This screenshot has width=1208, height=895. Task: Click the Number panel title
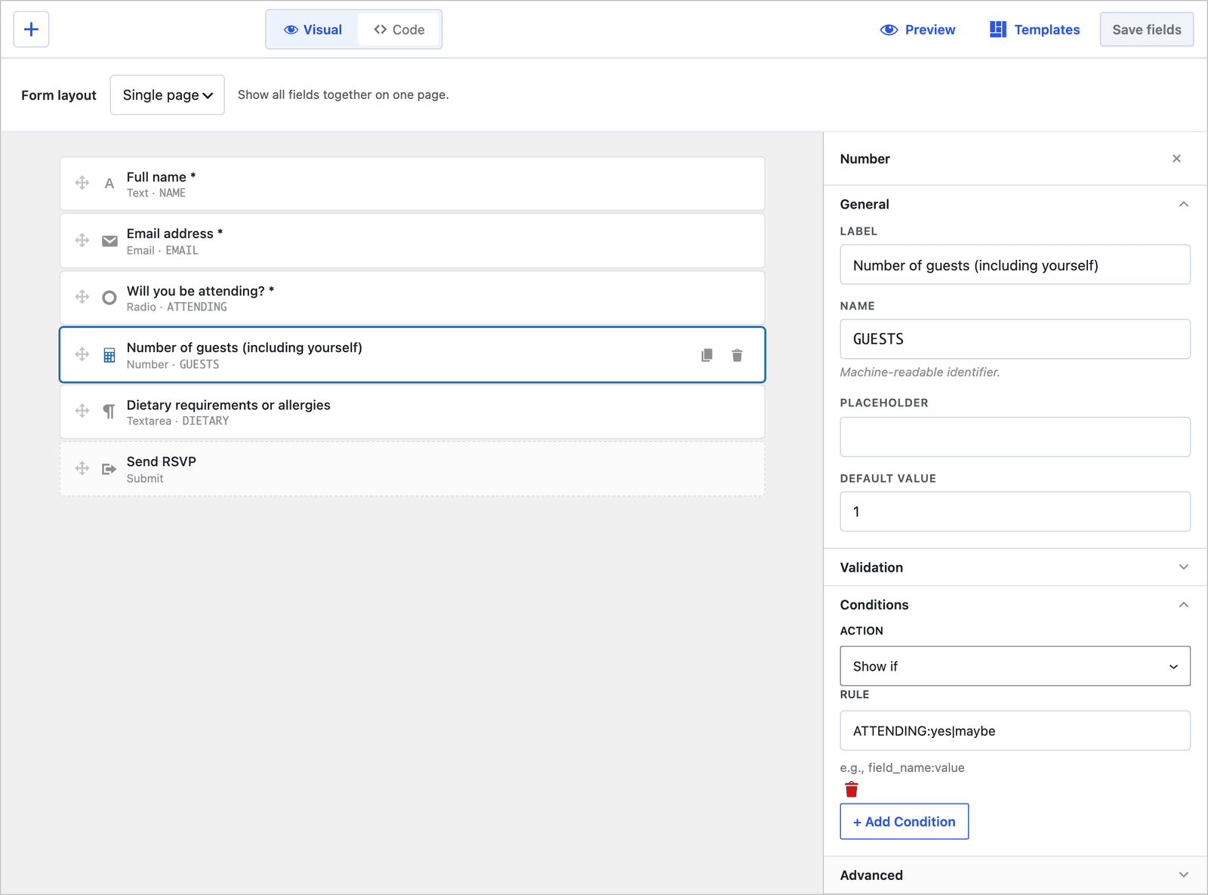[864, 159]
